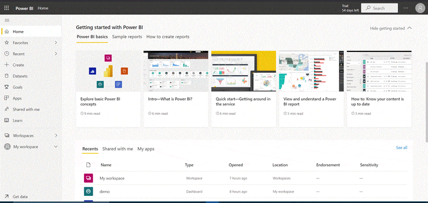The height and width of the screenshot is (203, 428).
Task: Sort by the Opened column header
Action: click(x=235, y=165)
